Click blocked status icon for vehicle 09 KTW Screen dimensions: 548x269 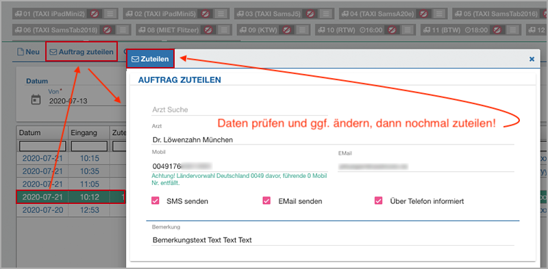[x=286, y=30]
